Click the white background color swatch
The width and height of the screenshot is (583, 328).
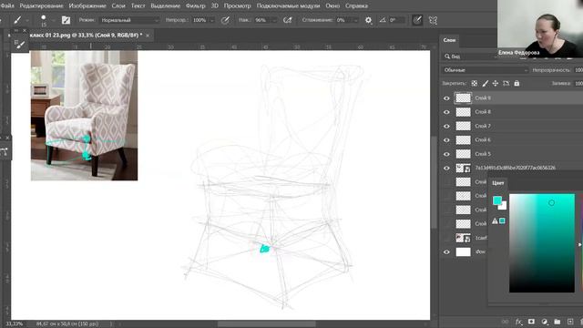pyautogui.click(x=504, y=207)
